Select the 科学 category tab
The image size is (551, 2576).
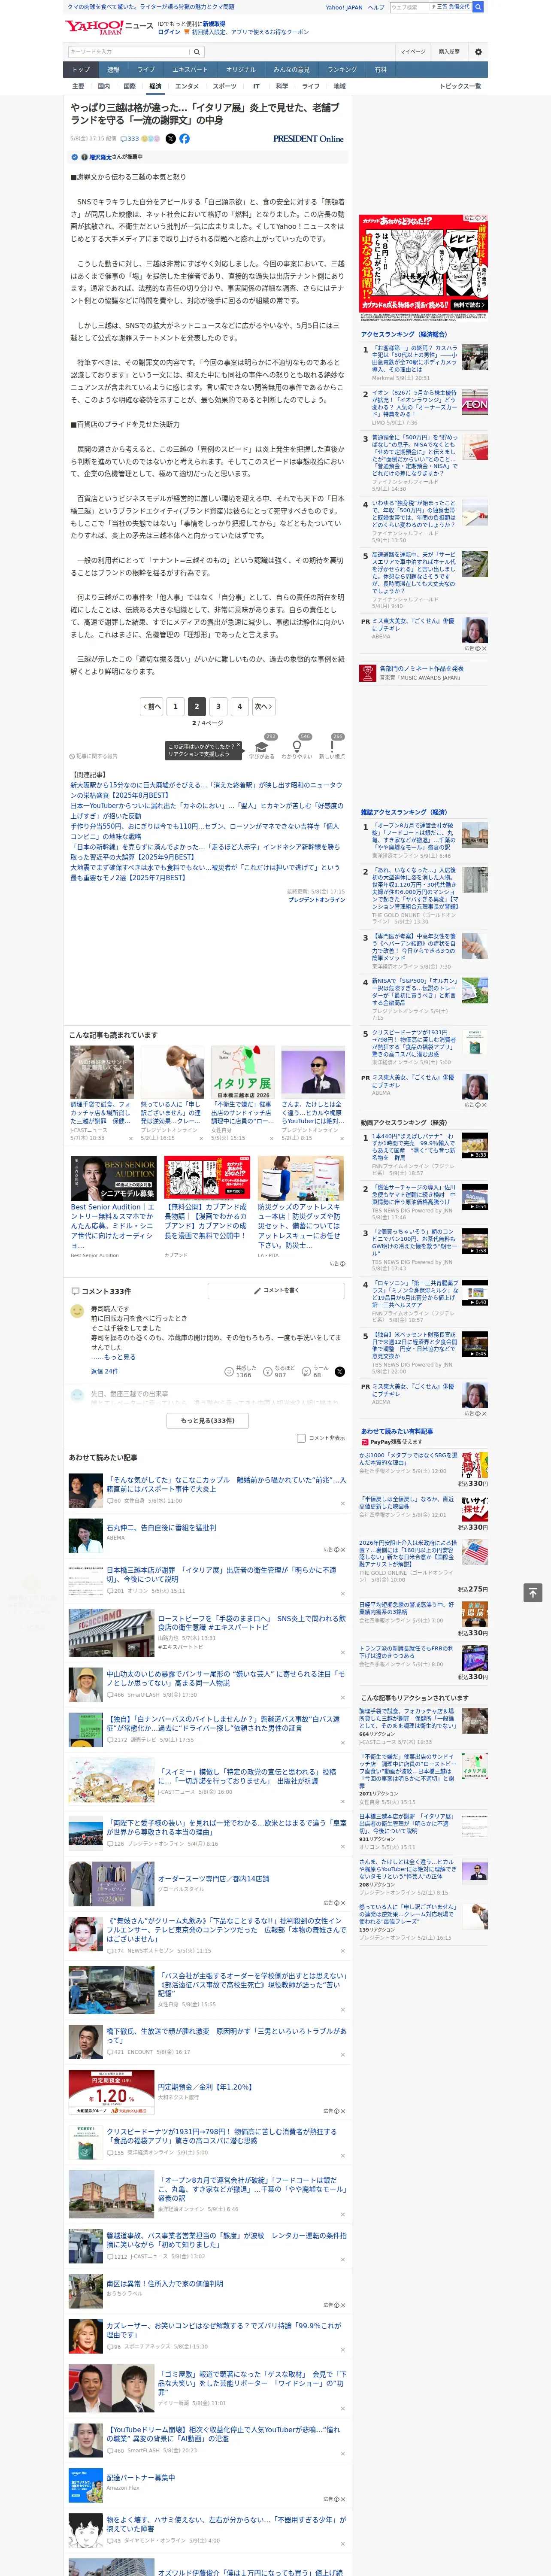(x=282, y=86)
